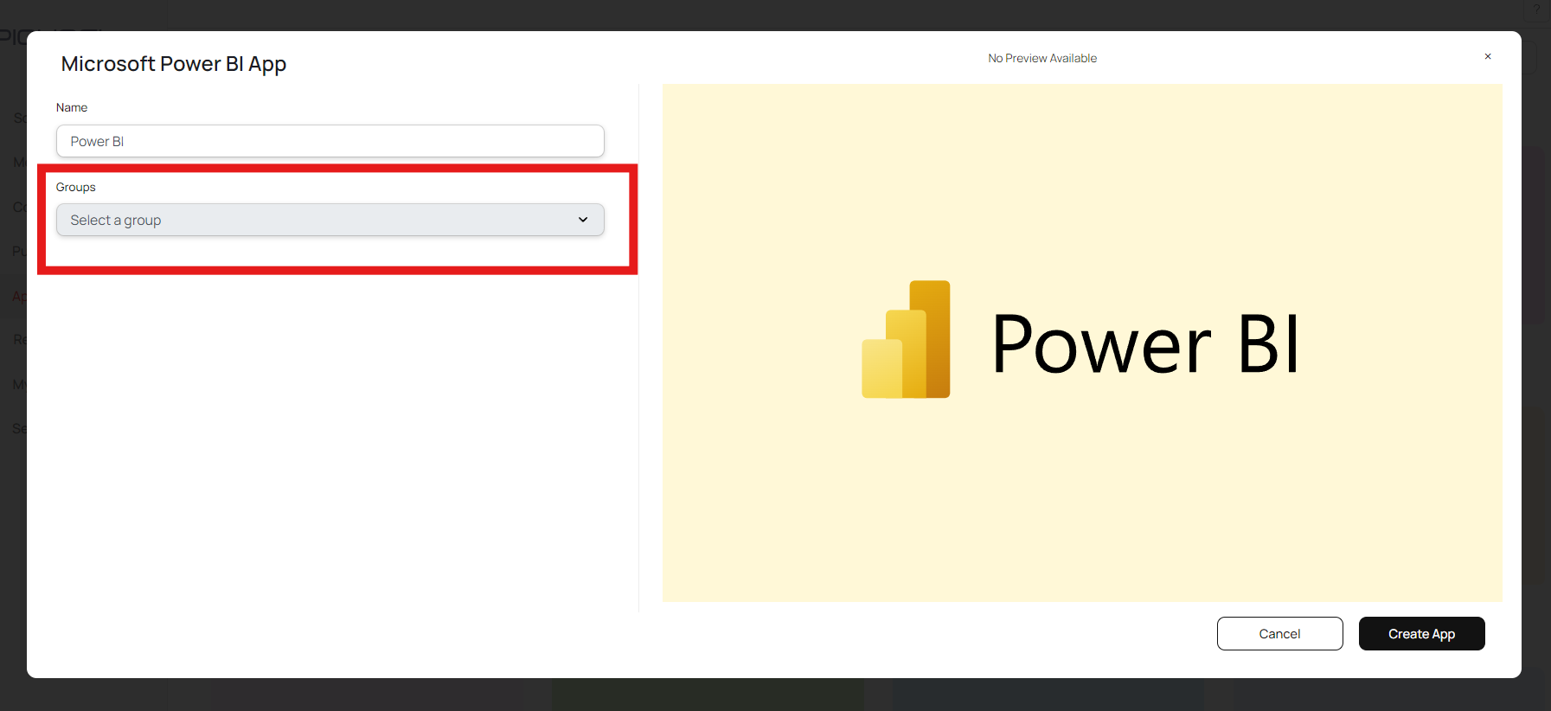1551x711 pixels.
Task: Click the Name label
Action: pyautogui.click(x=72, y=107)
